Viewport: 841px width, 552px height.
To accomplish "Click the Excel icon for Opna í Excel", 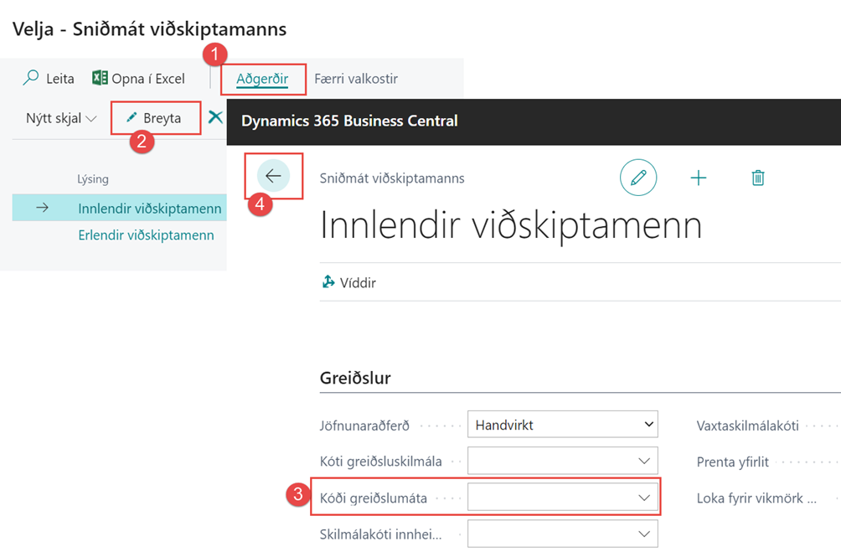I will point(100,79).
